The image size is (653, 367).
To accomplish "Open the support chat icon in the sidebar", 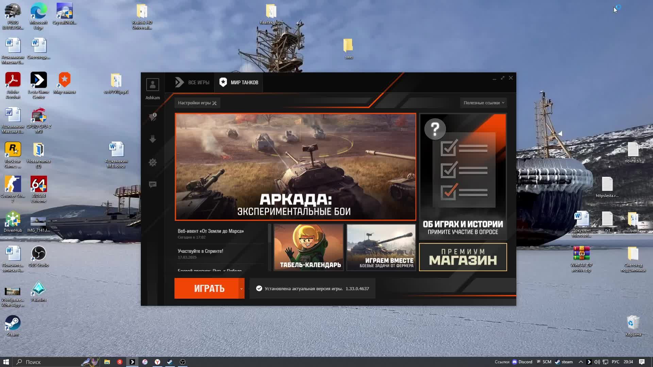I will [x=153, y=185].
